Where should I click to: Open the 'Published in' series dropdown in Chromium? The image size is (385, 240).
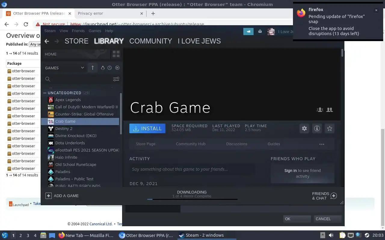[35, 44]
